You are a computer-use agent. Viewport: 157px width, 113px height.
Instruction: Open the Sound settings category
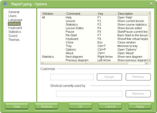[13, 36]
